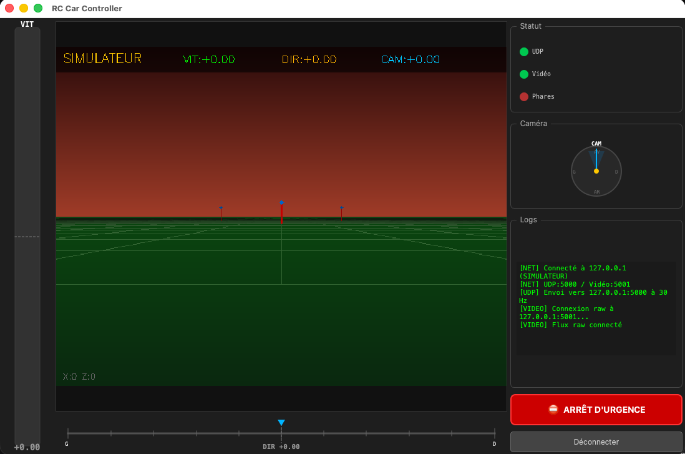685x454 pixels.
Task: Click the green UDP status indicator
Action: coord(524,52)
